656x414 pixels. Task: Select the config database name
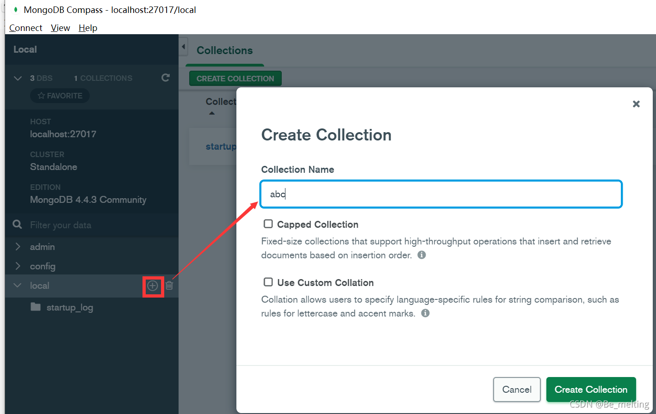pos(43,267)
